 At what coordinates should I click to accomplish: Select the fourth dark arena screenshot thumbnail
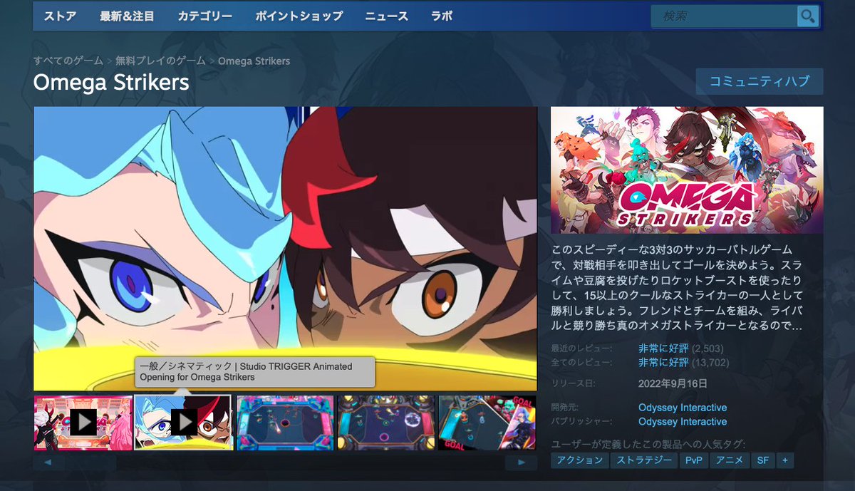[385, 423]
